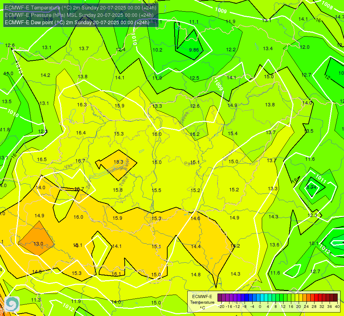This screenshot has height=316, width=344.
Task: Click the 16.3 dew point value
Action: coord(82,105)
